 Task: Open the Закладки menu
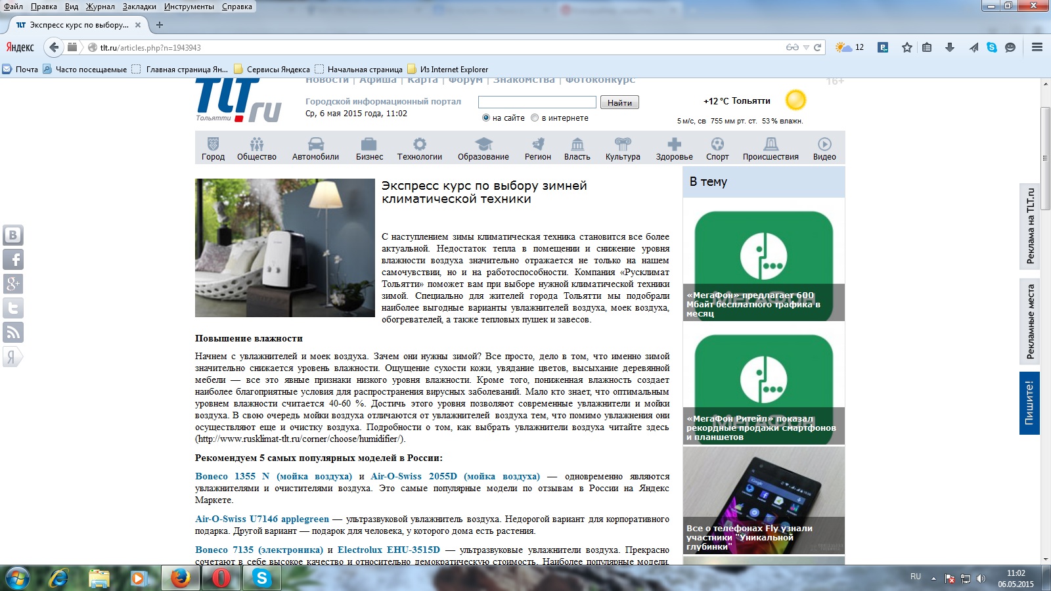139,7
